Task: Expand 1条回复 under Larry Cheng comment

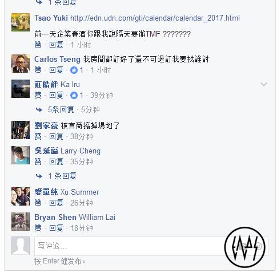Action: click(x=62, y=176)
